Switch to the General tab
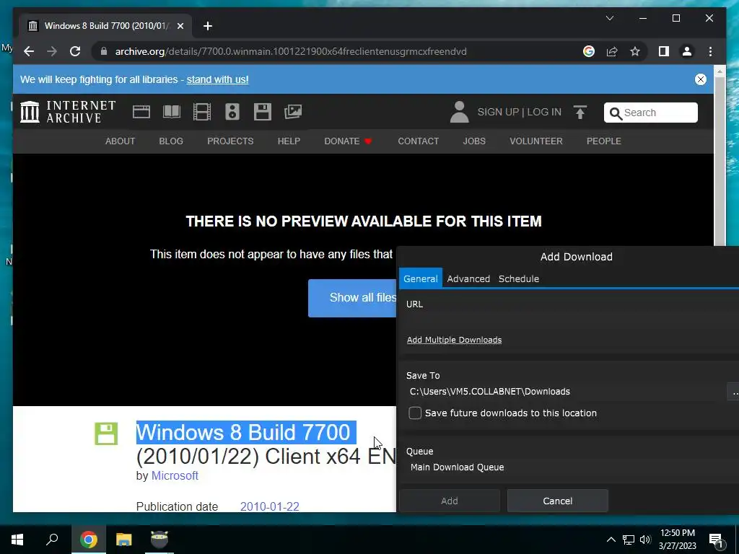Viewport: 739px width, 554px height. click(x=421, y=278)
